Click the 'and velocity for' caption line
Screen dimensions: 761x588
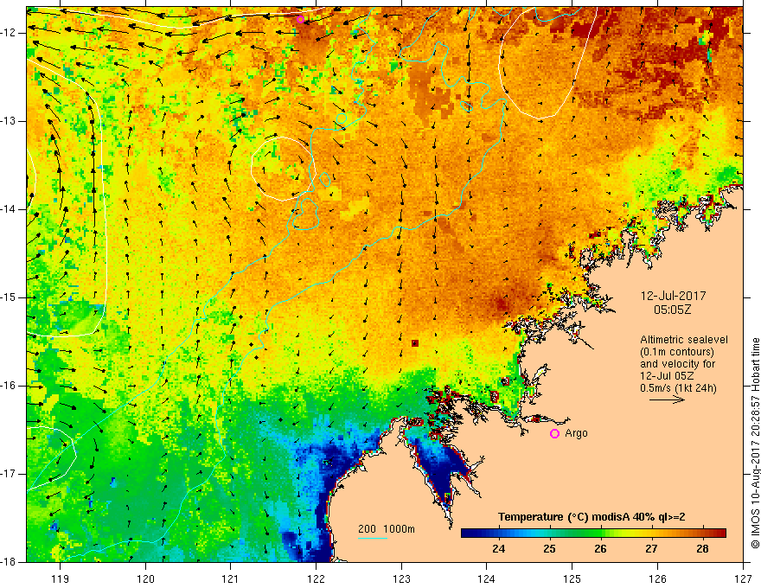pos(677,363)
